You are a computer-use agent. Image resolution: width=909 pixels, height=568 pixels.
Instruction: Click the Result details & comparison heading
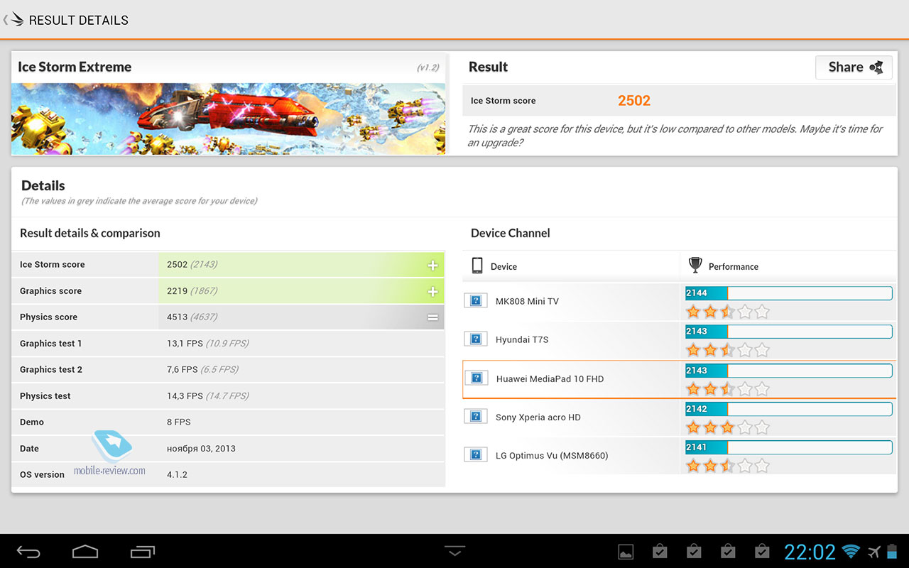click(90, 233)
